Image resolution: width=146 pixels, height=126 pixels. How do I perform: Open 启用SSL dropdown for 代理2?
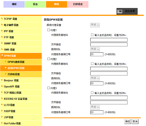coord(95,78)
